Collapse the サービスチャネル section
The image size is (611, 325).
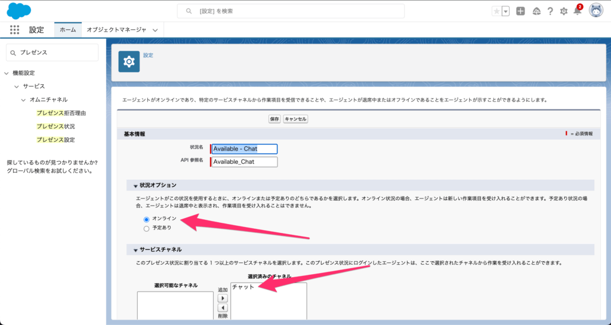point(135,250)
